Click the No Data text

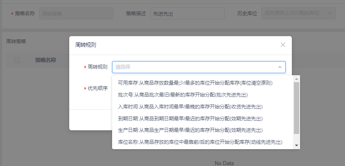coord(224,163)
